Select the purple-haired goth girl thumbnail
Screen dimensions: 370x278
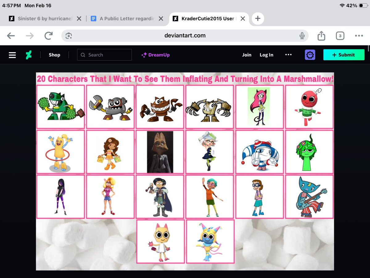coord(61,197)
